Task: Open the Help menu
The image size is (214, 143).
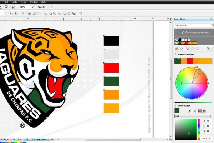Action: (x=44, y=2)
